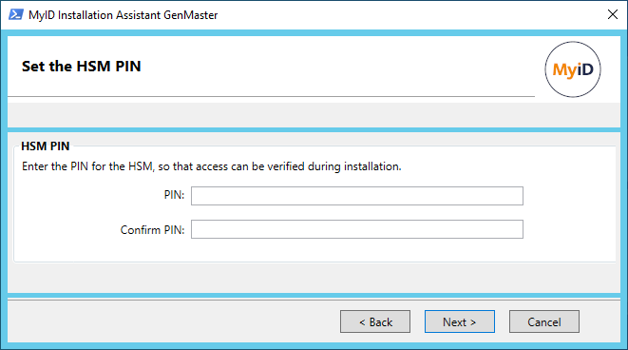Focus the PIN input field
The image size is (628, 350).
coord(357,196)
